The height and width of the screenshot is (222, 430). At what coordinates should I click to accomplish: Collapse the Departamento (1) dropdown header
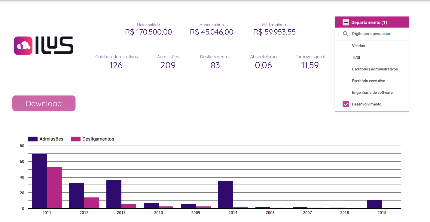click(372, 22)
